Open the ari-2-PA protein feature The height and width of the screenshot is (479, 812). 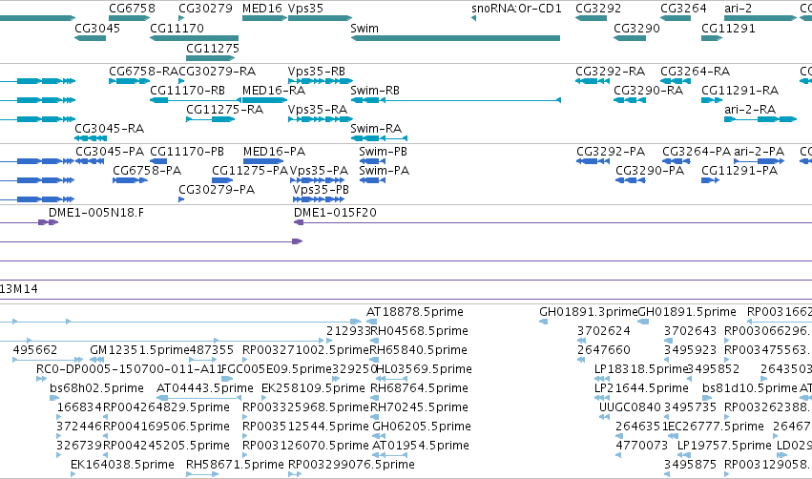click(x=760, y=161)
